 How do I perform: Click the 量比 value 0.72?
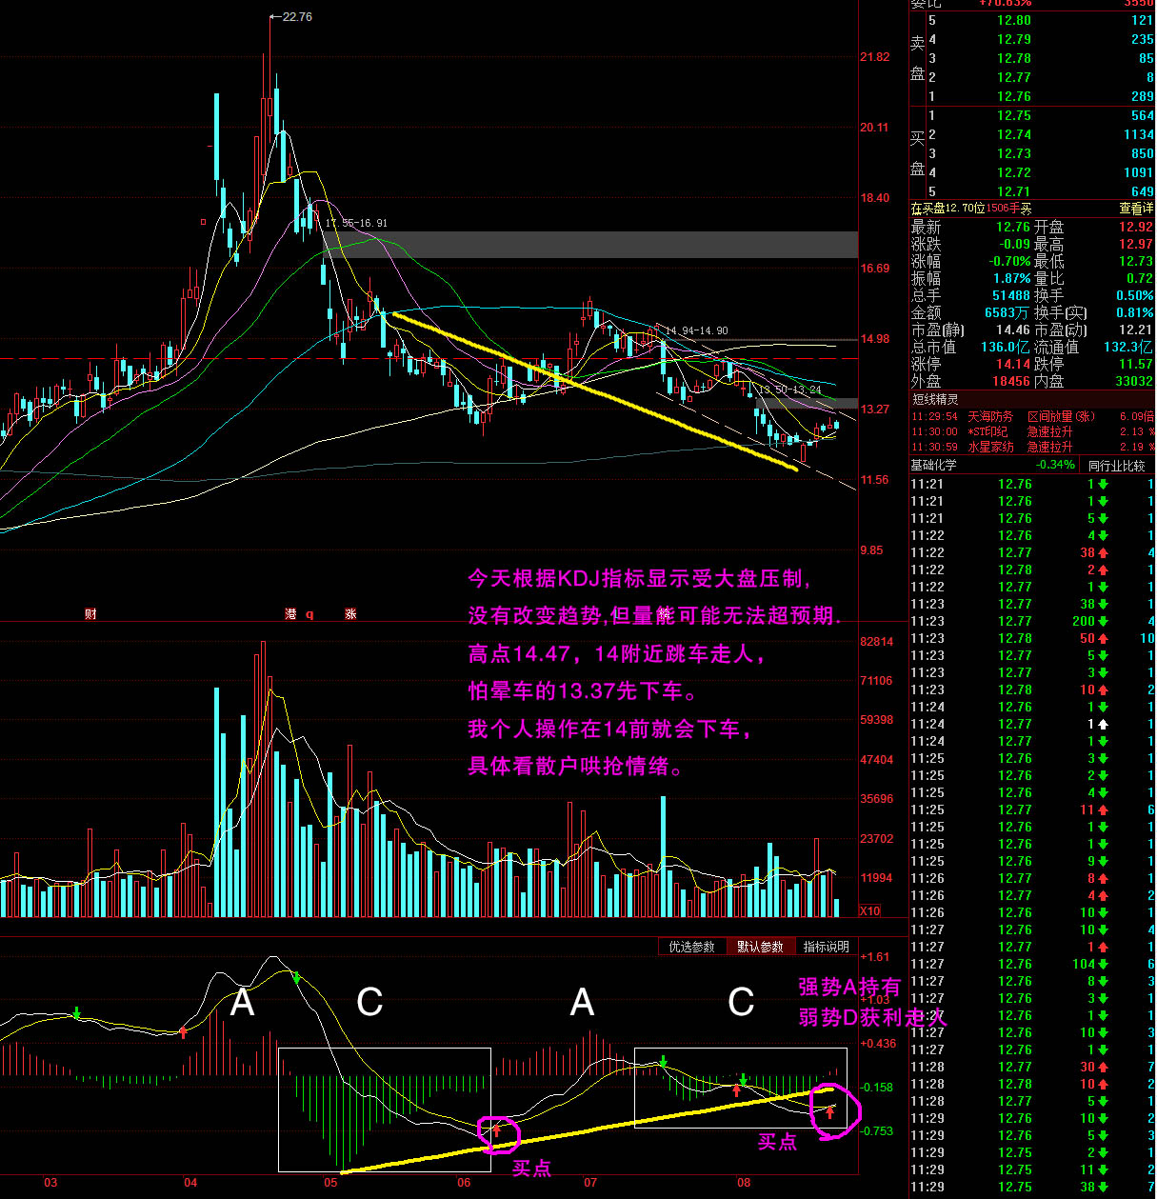[1139, 278]
